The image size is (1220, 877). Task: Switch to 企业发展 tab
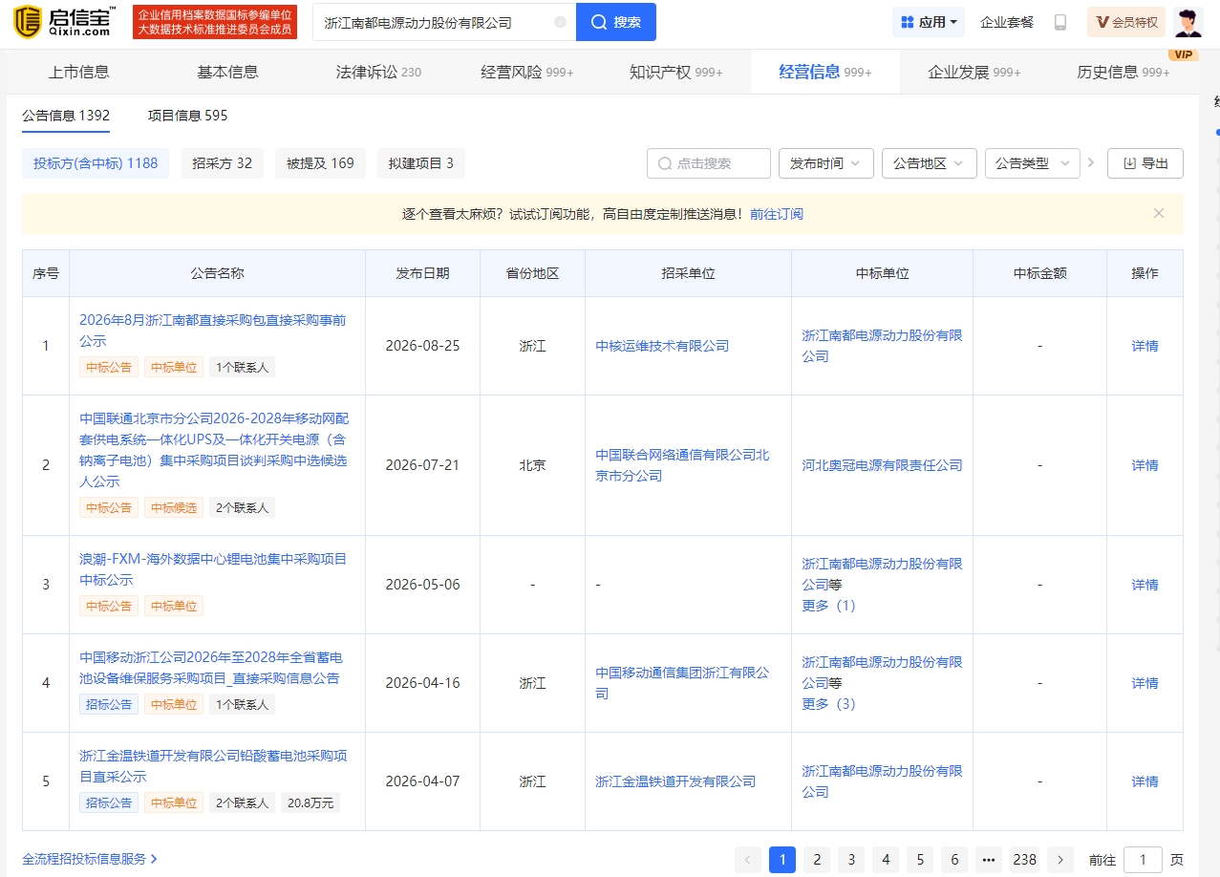click(x=974, y=72)
